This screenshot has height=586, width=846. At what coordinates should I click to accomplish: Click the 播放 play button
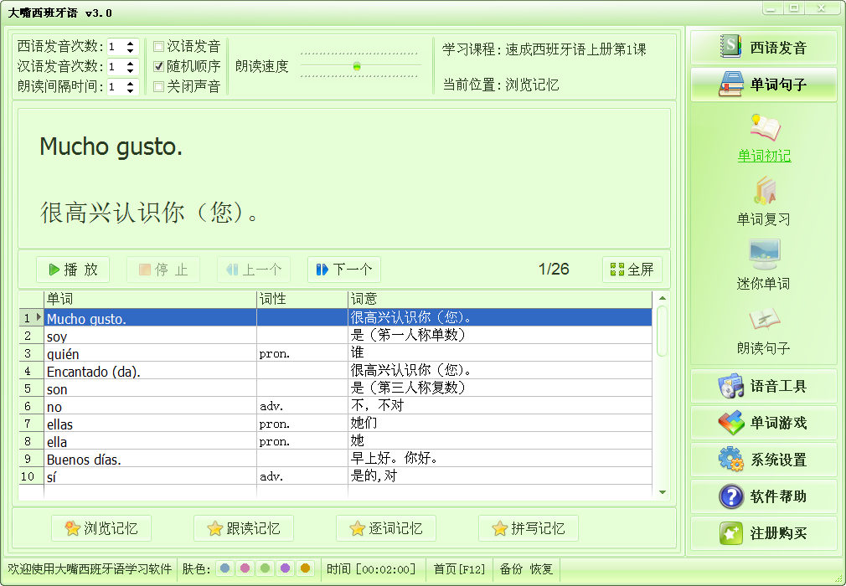(x=73, y=270)
